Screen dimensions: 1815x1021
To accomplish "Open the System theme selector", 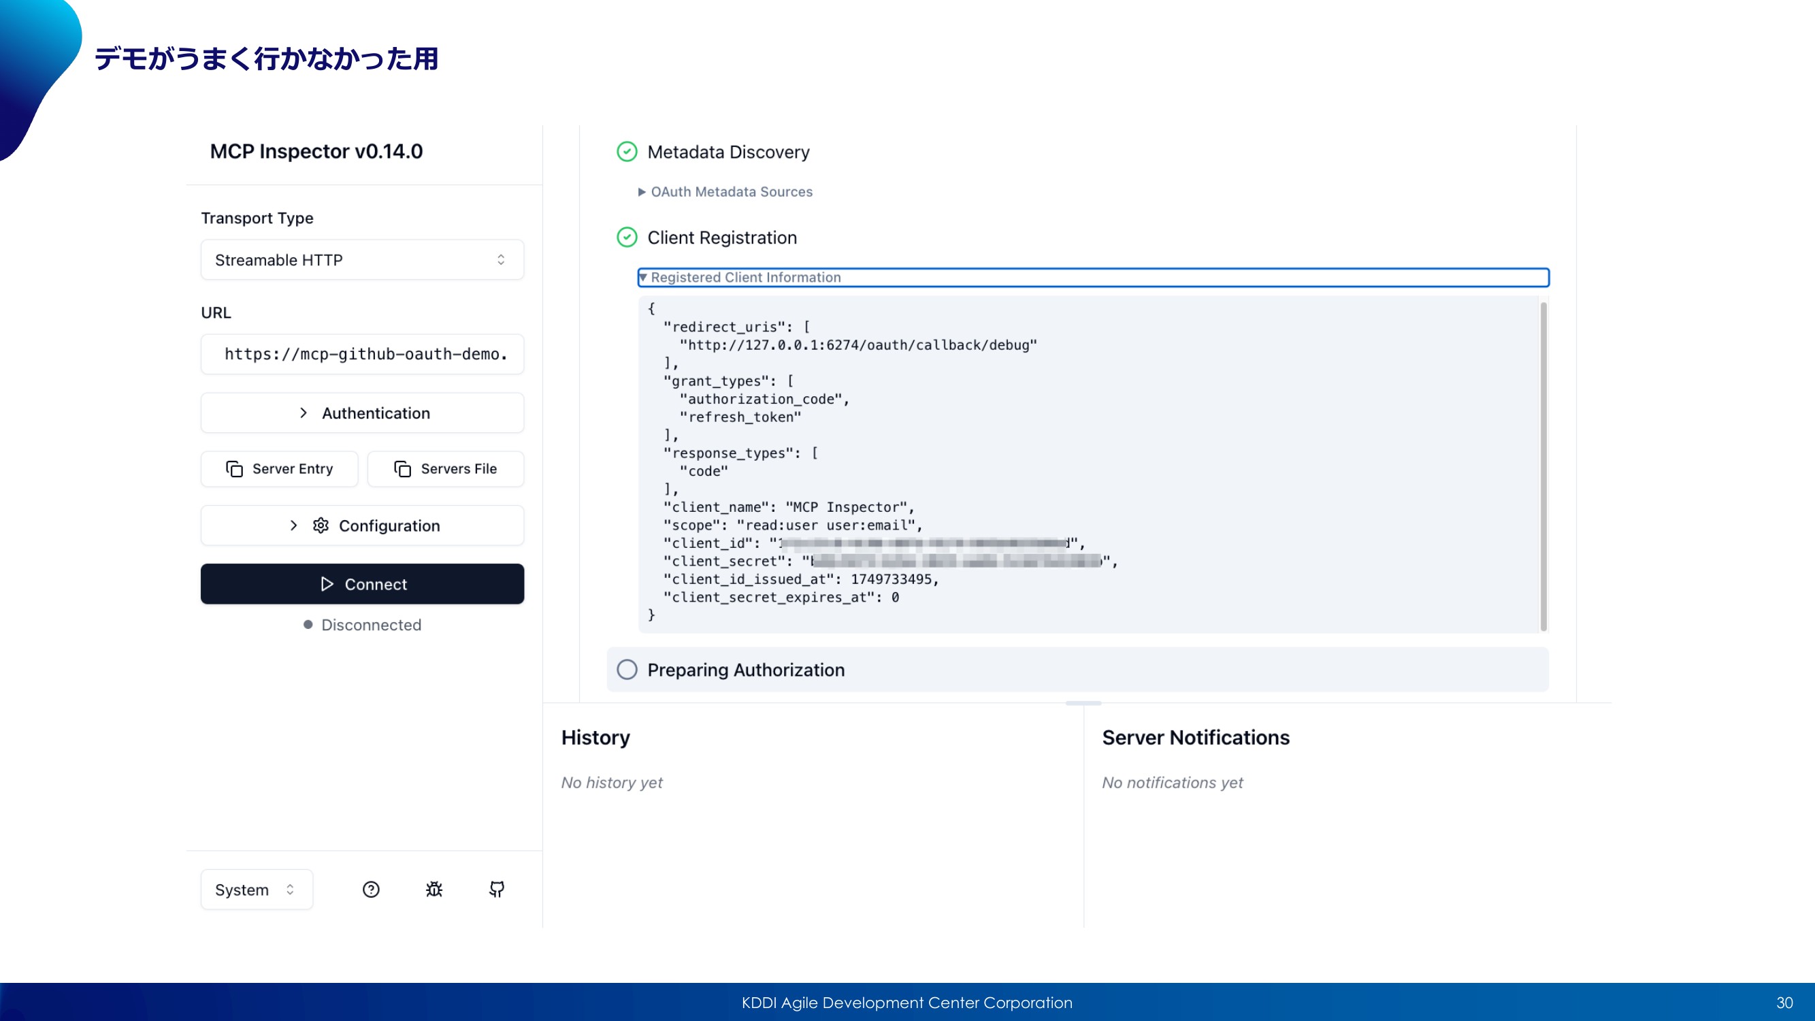I will [x=257, y=889].
